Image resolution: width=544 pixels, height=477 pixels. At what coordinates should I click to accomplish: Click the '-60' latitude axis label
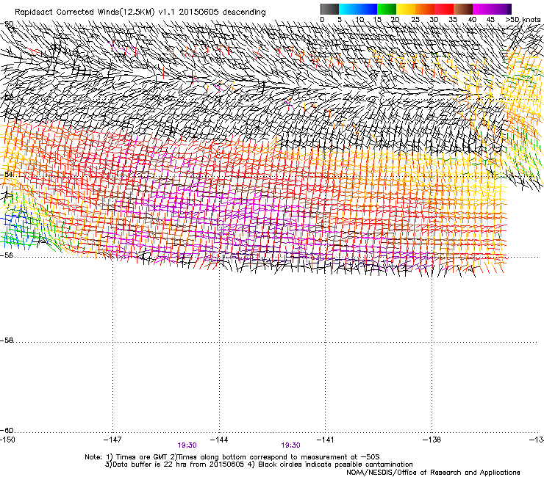click(x=7, y=430)
